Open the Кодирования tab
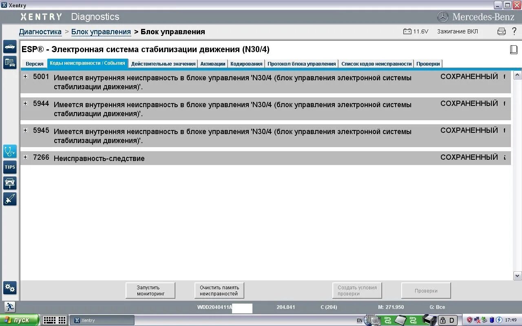Screen dimensions: 522x326 pyautogui.click(x=246, y=64)
